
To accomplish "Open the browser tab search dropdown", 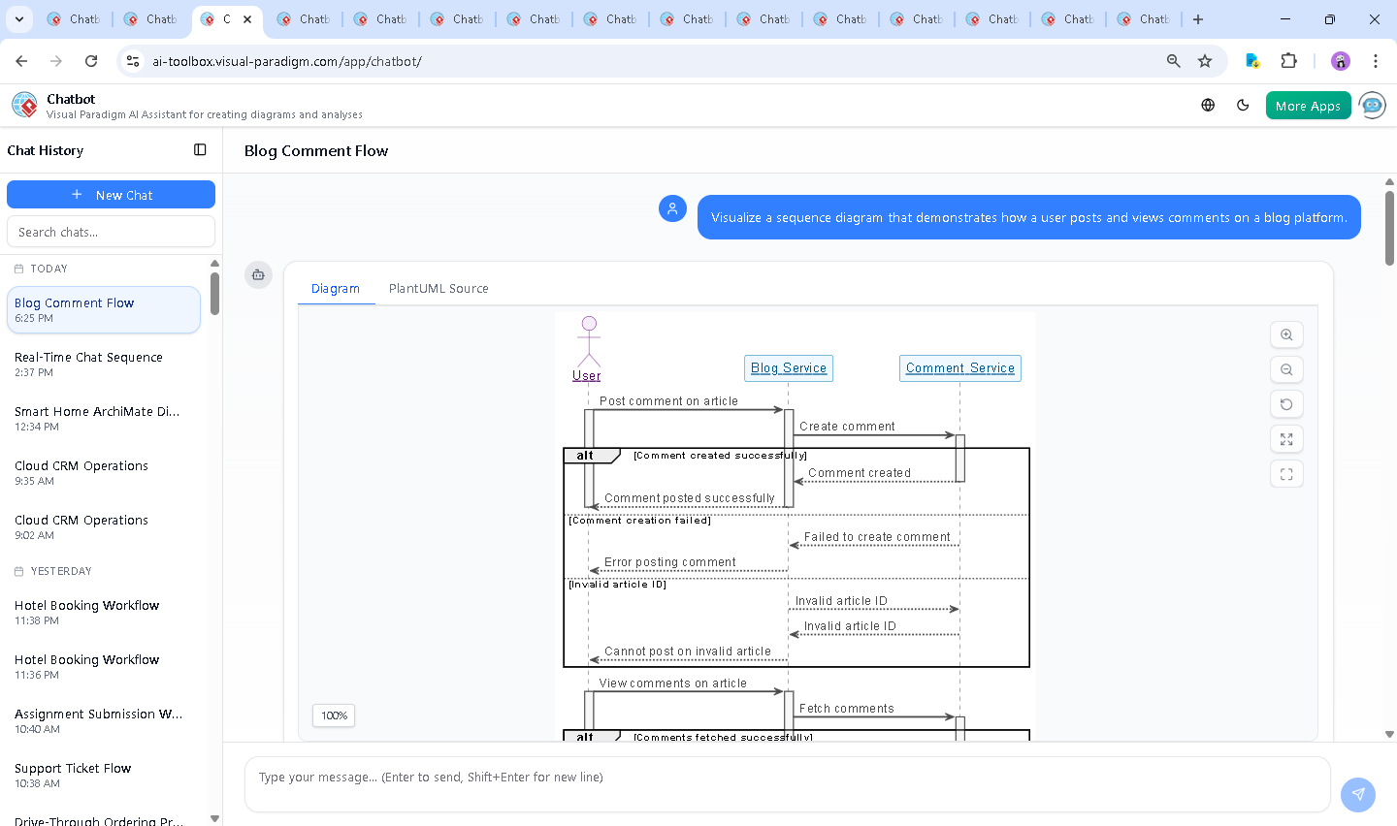I will 19,19.
